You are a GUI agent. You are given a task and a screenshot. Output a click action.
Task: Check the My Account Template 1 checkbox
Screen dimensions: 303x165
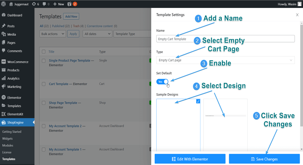[x=44, y=149]
